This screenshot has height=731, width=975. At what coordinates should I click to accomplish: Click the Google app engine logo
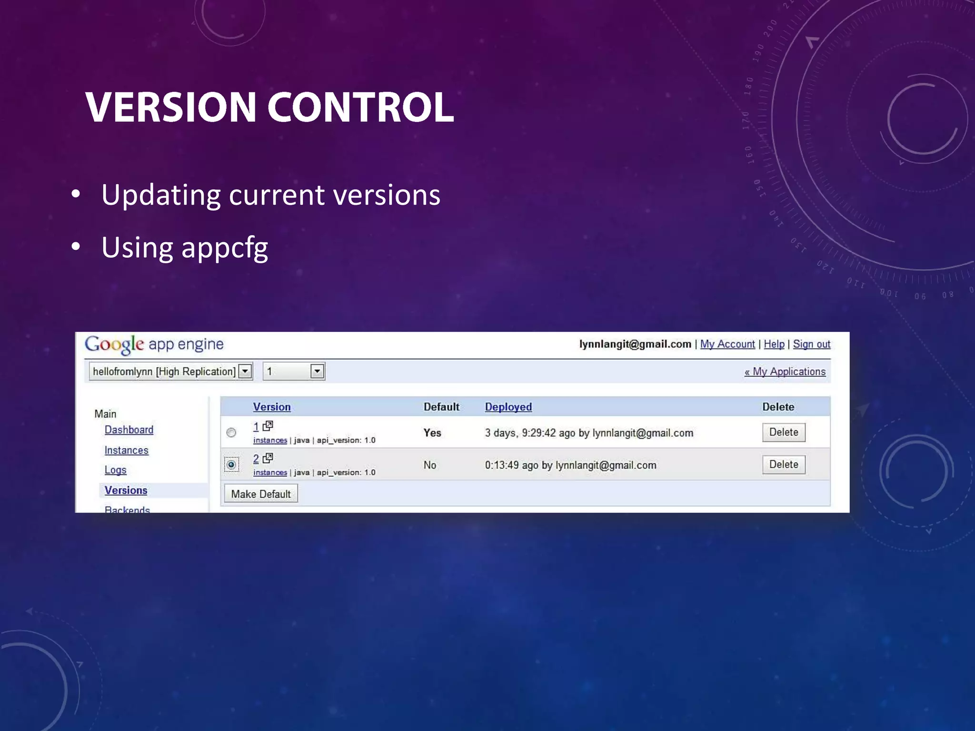click(154, 344)
